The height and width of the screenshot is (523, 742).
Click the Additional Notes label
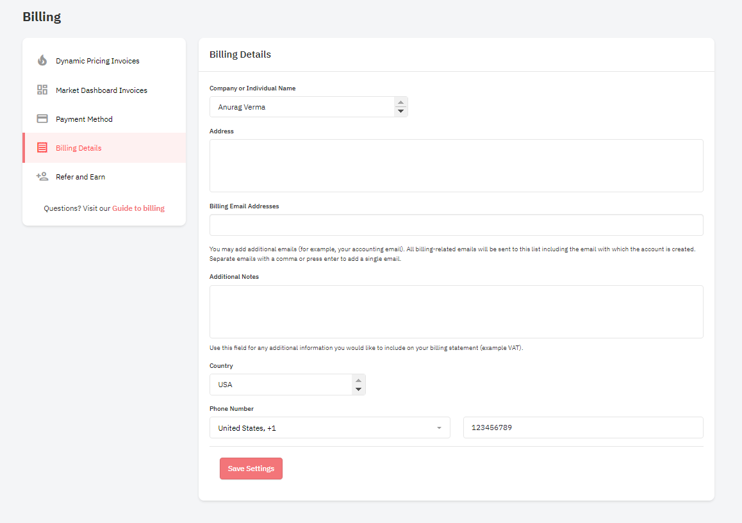[x=235, y=277]
